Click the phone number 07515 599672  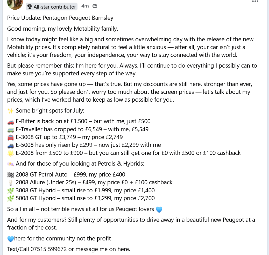(48, 249)
